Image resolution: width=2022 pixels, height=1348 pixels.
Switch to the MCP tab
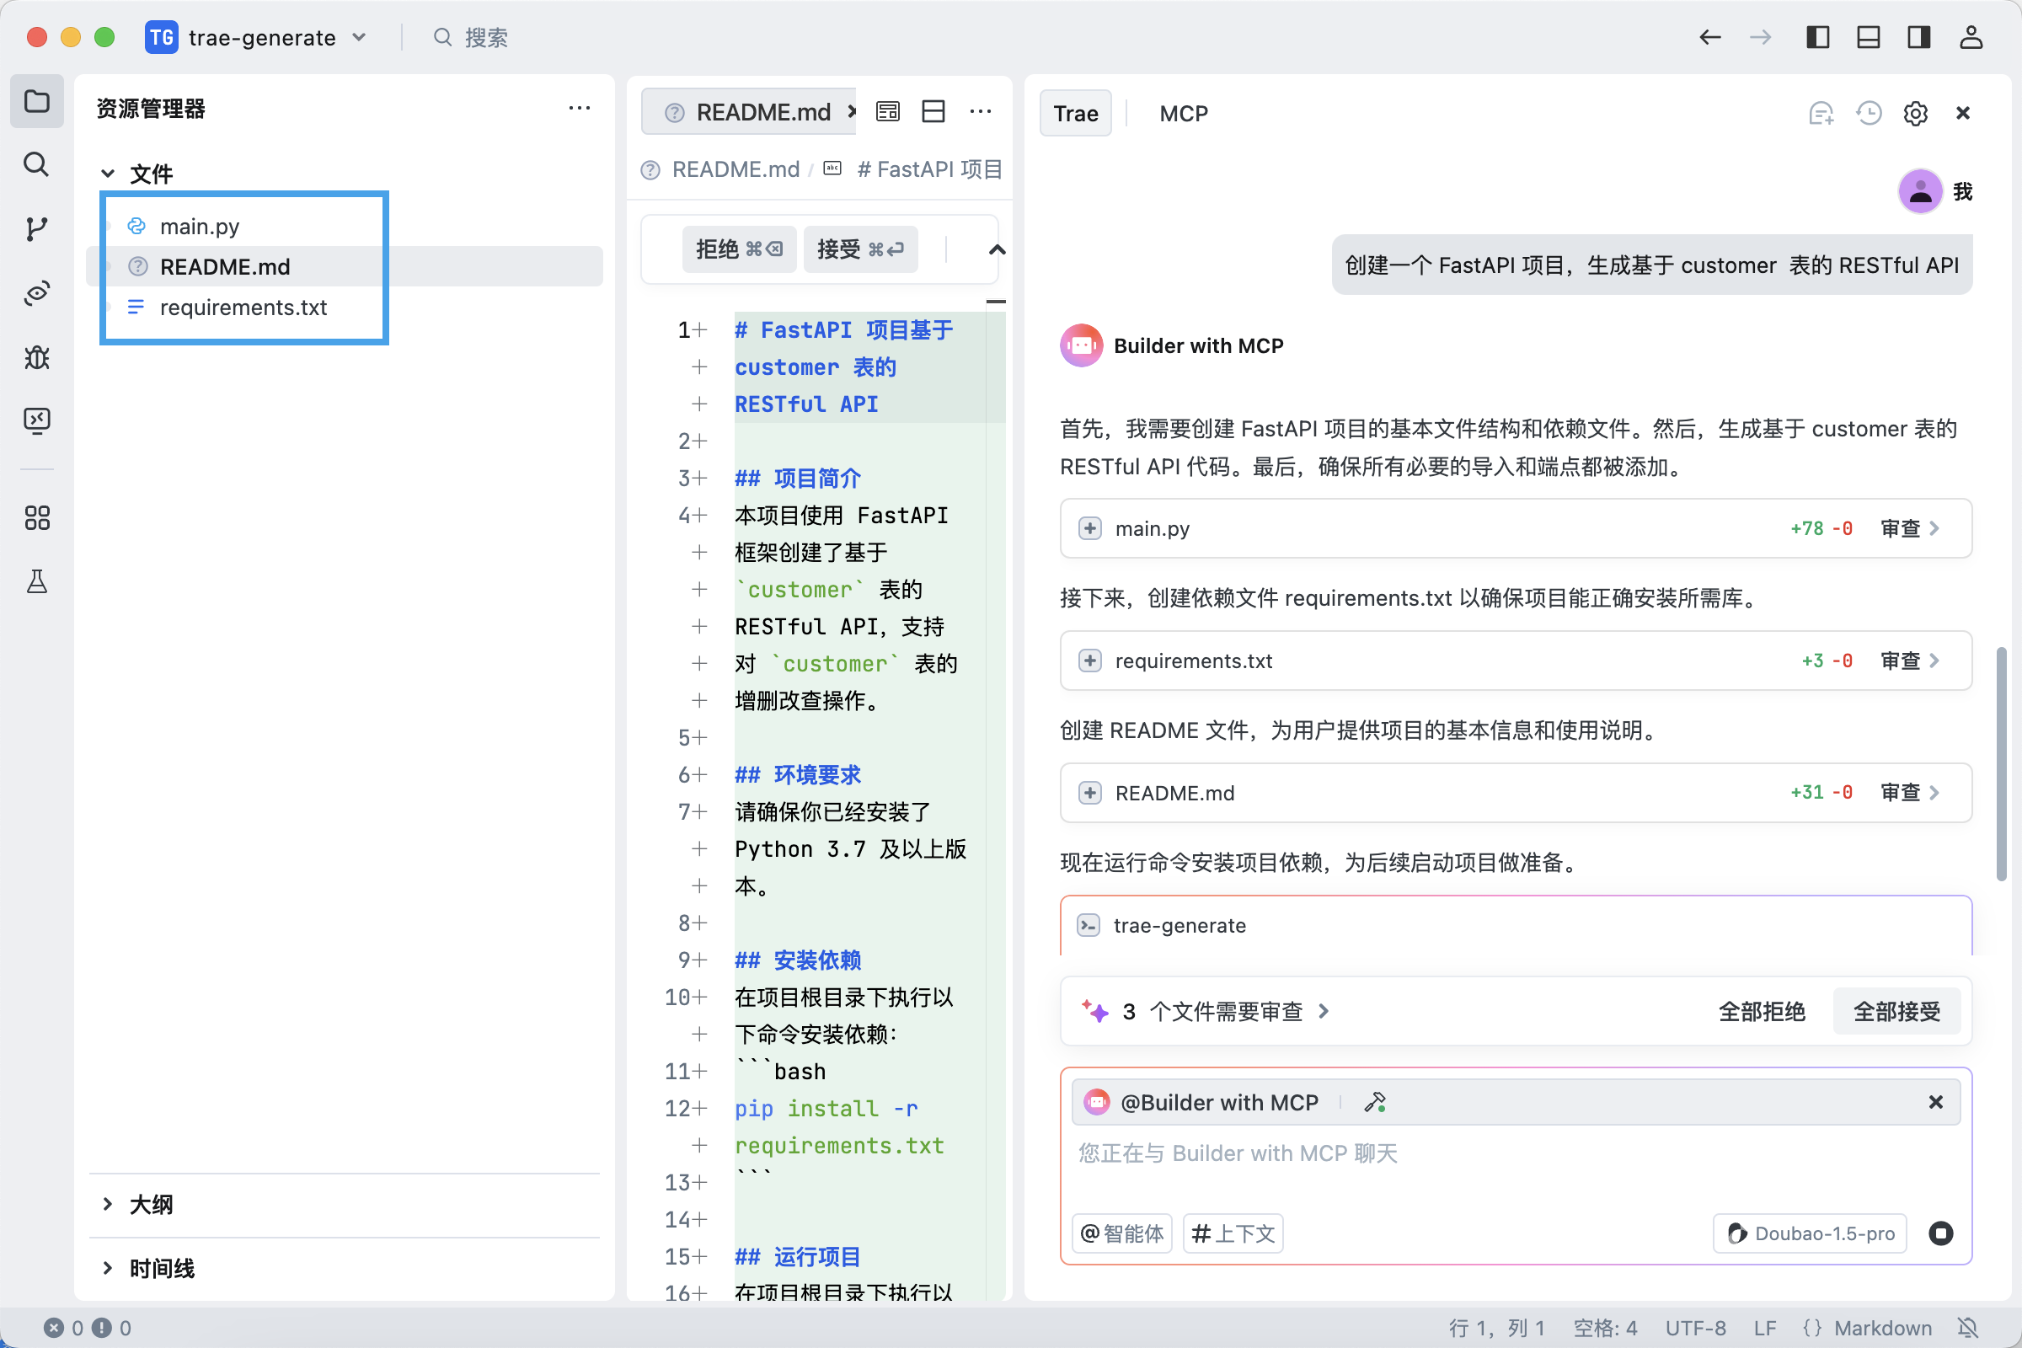pyautogui.click(x=1183, y=114)
